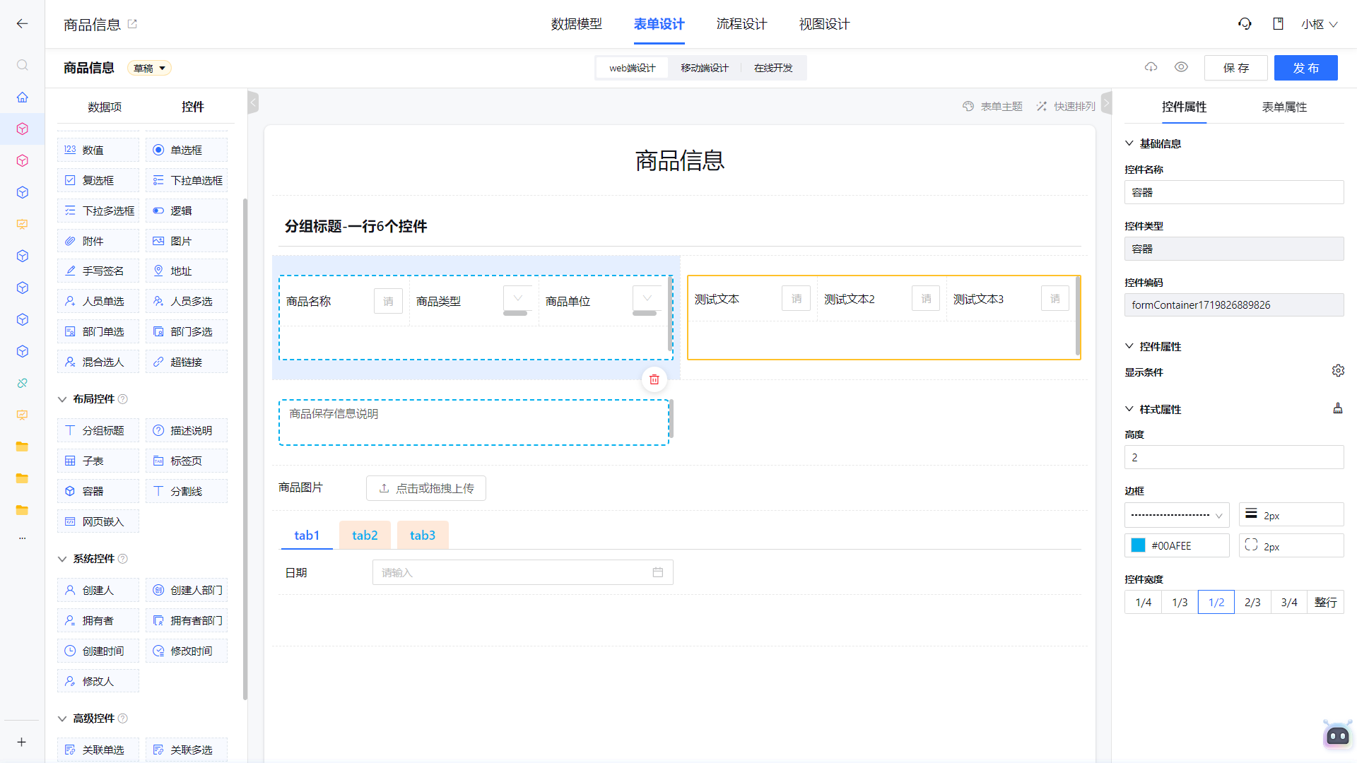Open the help document book icon
1357x763 pixels.
click(1278, 23)
